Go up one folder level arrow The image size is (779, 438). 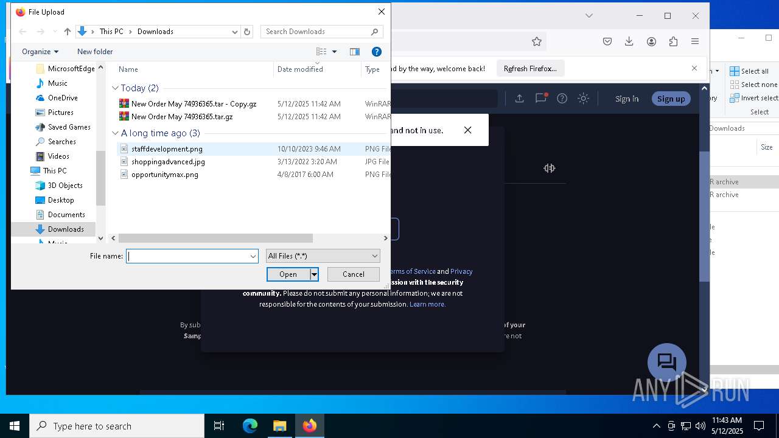click(68, 32)
